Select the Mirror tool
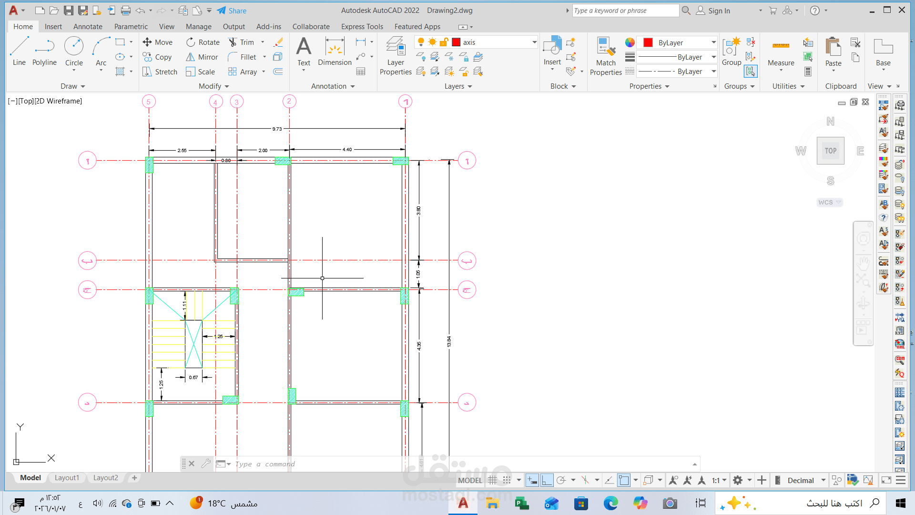Viewport: 915px width, 515px height. pyautogui.click(x=202, y=57)
